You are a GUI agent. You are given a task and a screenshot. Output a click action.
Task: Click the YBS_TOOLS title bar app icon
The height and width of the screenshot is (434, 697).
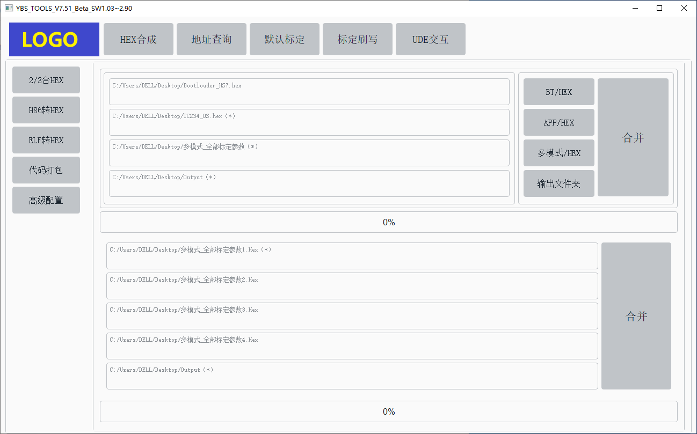[x=9, y=8]
